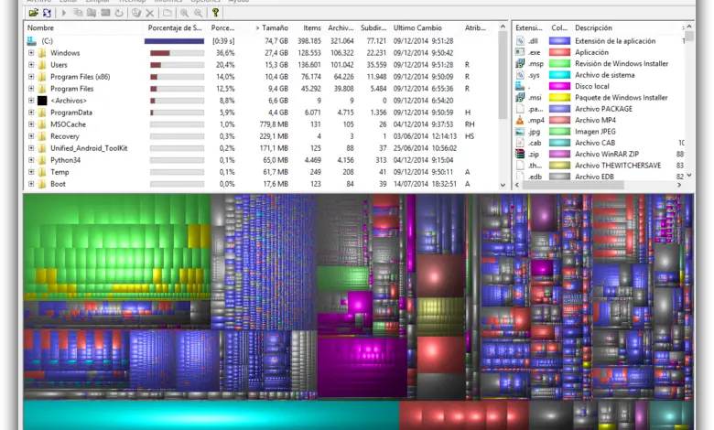714x430 pixels.
Task: Expand the Windows folder tree node
Action: (31, 53)
